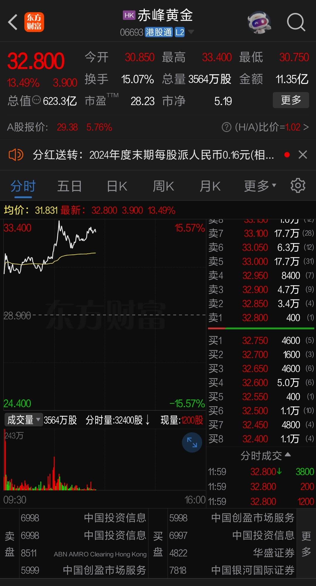Open the 更多 quote details button
This screenshot has width=316, height=586.
pyautogui.click(x=291, y=100)
